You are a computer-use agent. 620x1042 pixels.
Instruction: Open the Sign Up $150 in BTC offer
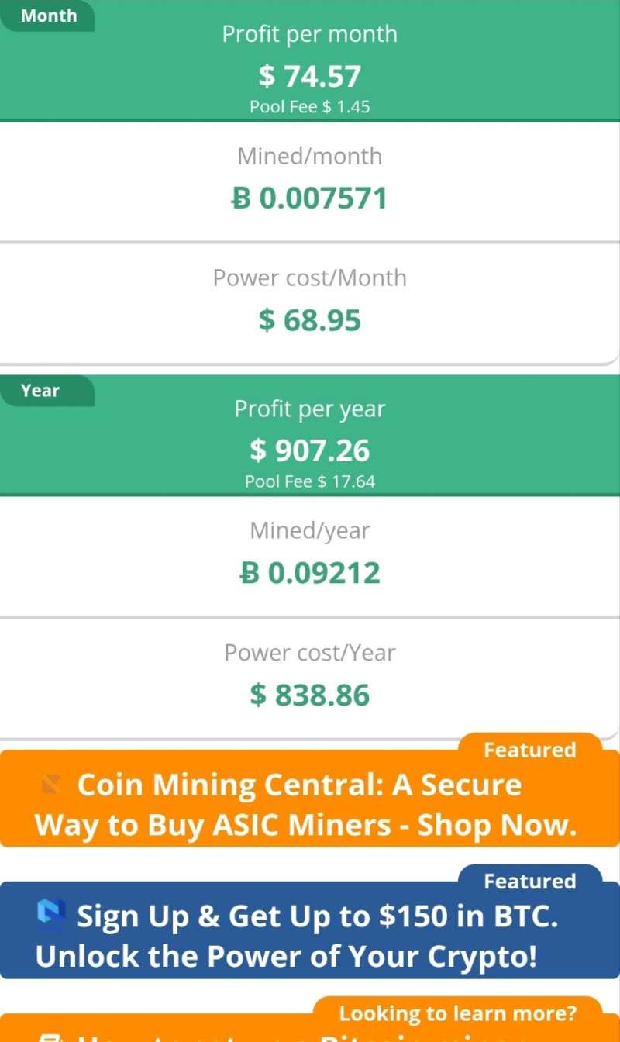[310, 937]
